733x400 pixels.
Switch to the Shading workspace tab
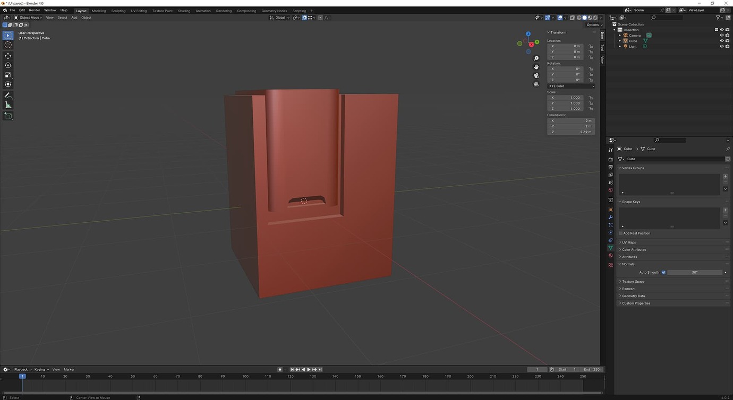click(184, 11)
